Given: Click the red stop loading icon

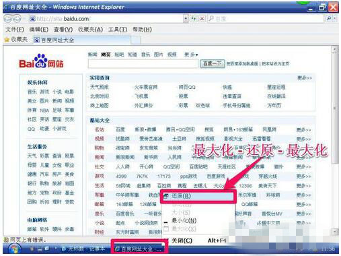Looking at the screenshot, I should (x=202, y=19).
